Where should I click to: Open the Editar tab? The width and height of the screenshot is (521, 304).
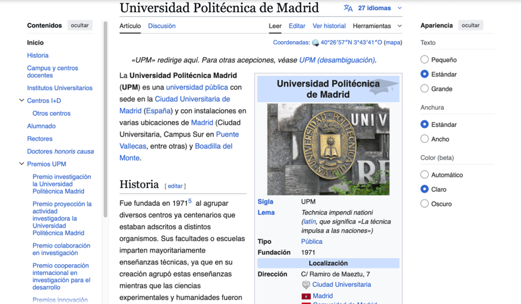(x=297, y=26)
